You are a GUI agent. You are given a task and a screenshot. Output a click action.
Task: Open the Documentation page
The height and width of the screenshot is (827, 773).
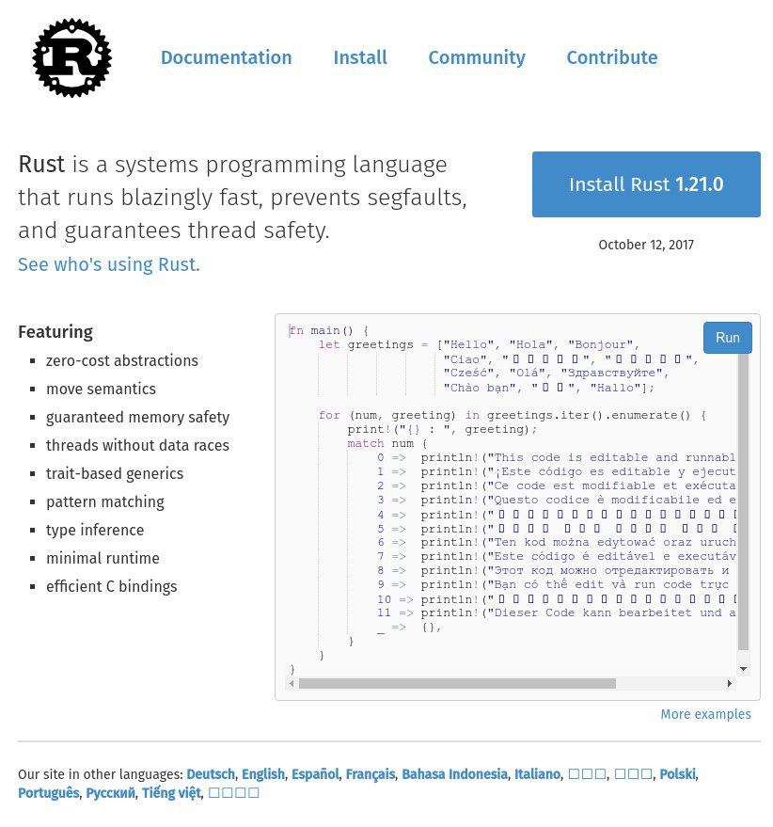pos(227,57)
